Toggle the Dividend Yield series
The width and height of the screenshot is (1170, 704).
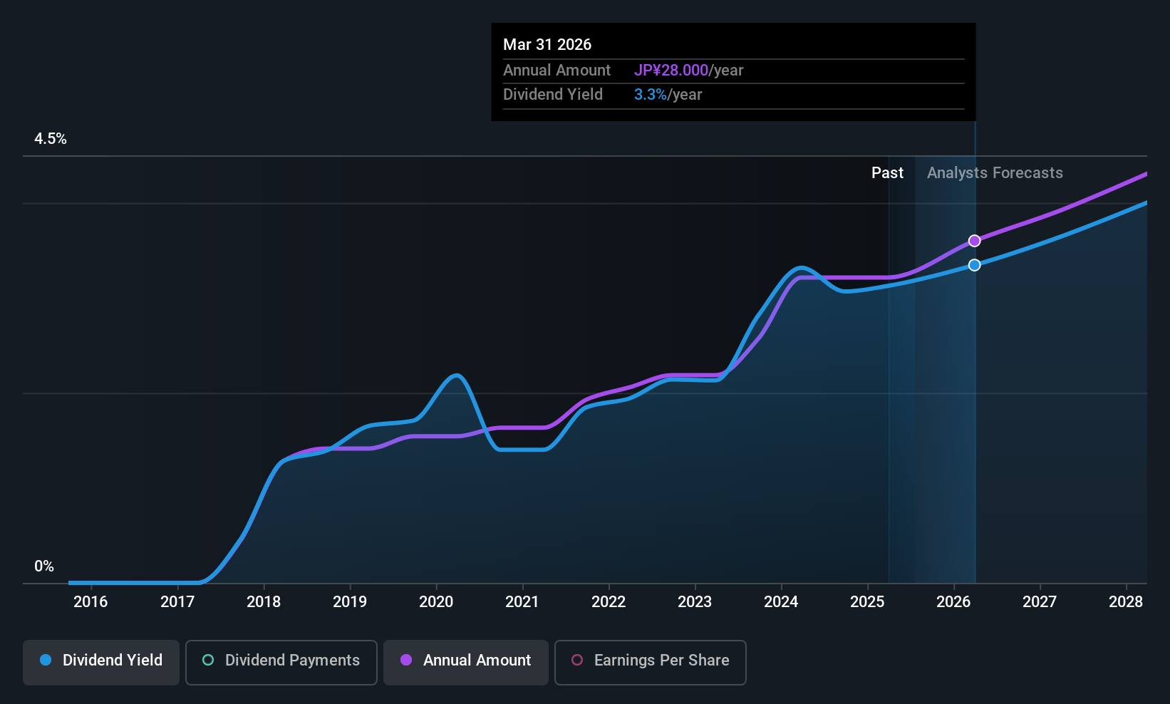coord(101,662)
